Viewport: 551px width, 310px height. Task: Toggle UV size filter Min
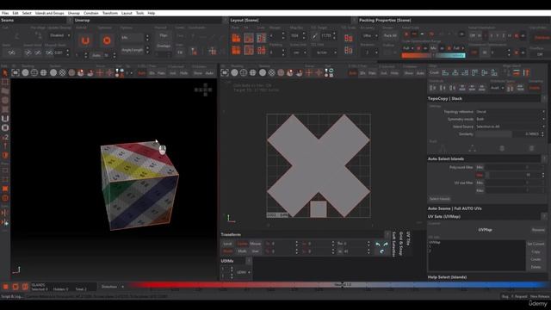[x=480, y=183]
